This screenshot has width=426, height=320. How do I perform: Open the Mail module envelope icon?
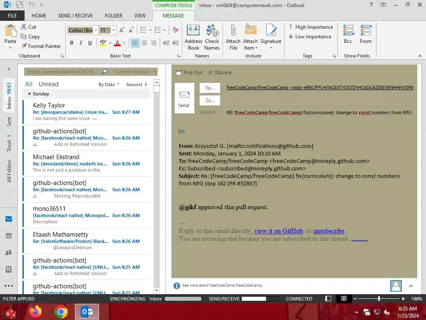point(9,219)
